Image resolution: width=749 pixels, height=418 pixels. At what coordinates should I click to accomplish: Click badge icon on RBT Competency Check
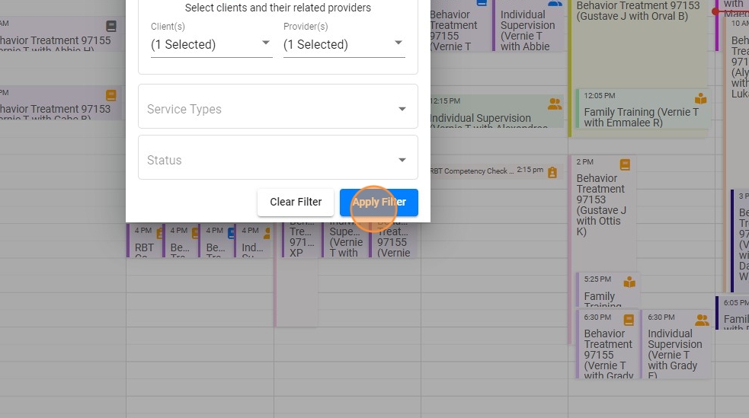(x=552, y=172)
